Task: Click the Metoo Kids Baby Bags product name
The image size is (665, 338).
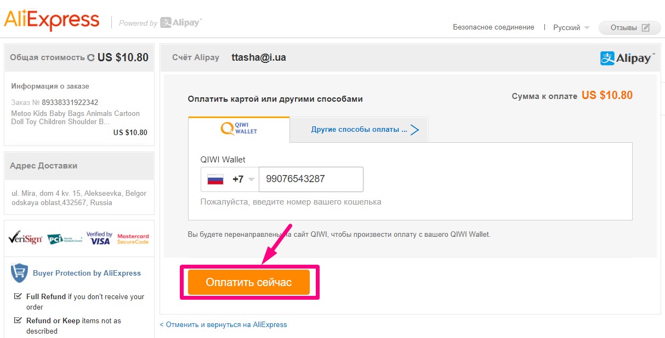Action: [x=75, y=118]
